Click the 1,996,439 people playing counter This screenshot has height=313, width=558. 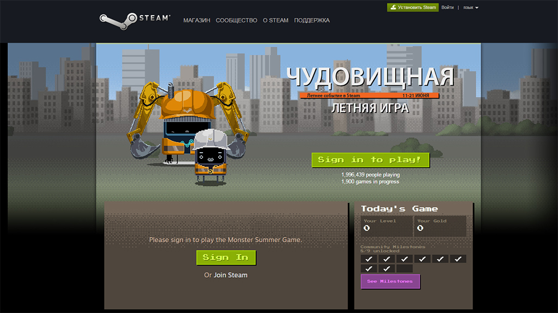371,174
